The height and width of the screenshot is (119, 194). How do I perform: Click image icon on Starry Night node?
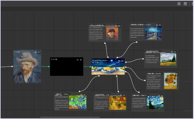tap(162, 95)
